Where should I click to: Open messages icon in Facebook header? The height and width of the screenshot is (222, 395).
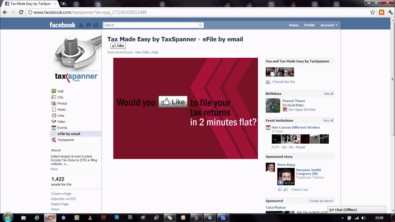[x=88, y=25]
